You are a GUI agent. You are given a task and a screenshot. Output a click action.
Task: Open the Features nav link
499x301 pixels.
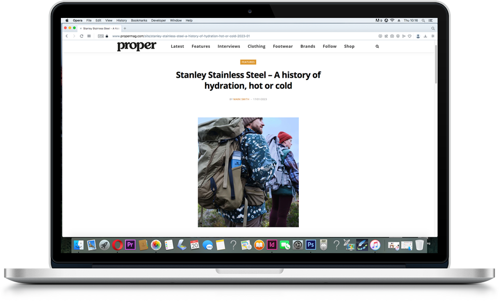pyautogui.click(x=201, y=46)
